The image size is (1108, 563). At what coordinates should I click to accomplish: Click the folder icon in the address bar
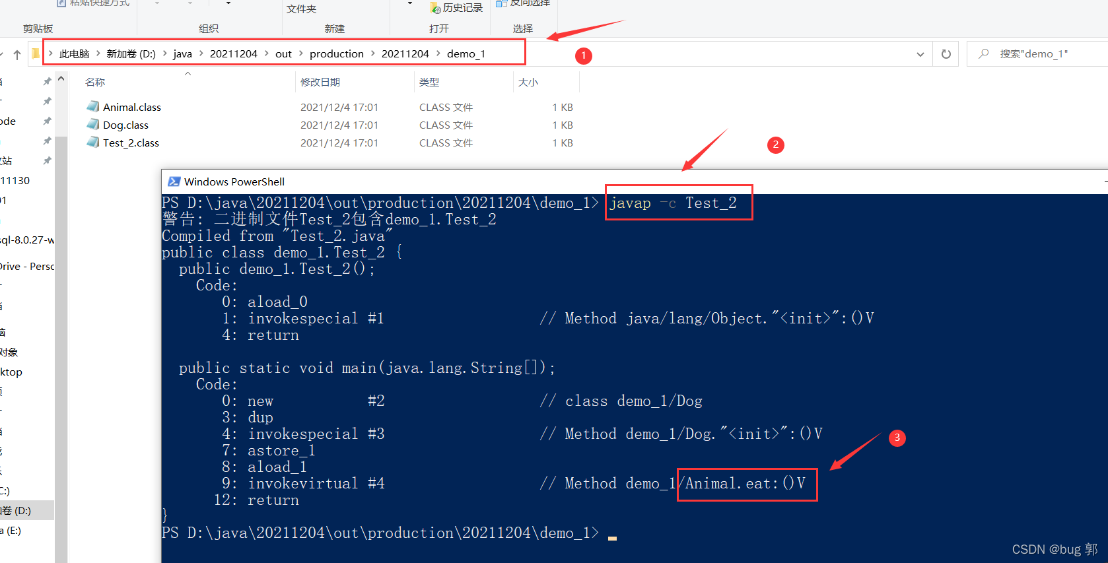35,53
